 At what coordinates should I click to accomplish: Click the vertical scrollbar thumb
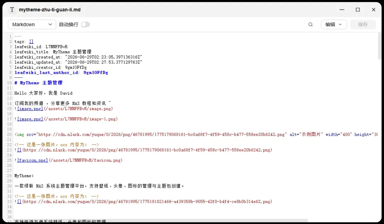click(380, 46)
